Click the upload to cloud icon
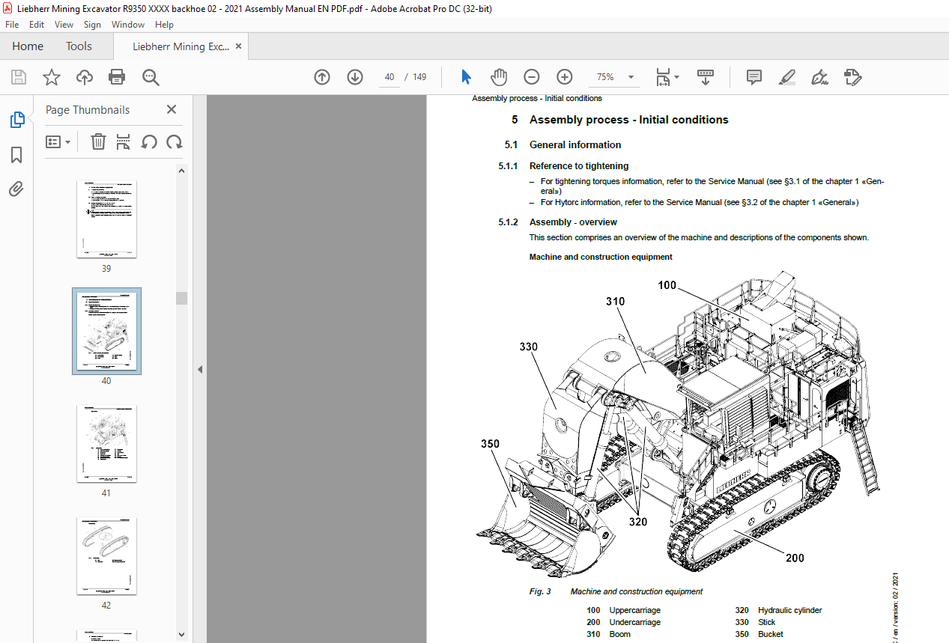This screenshot has width=949, height=643. (x=84, y=77)
